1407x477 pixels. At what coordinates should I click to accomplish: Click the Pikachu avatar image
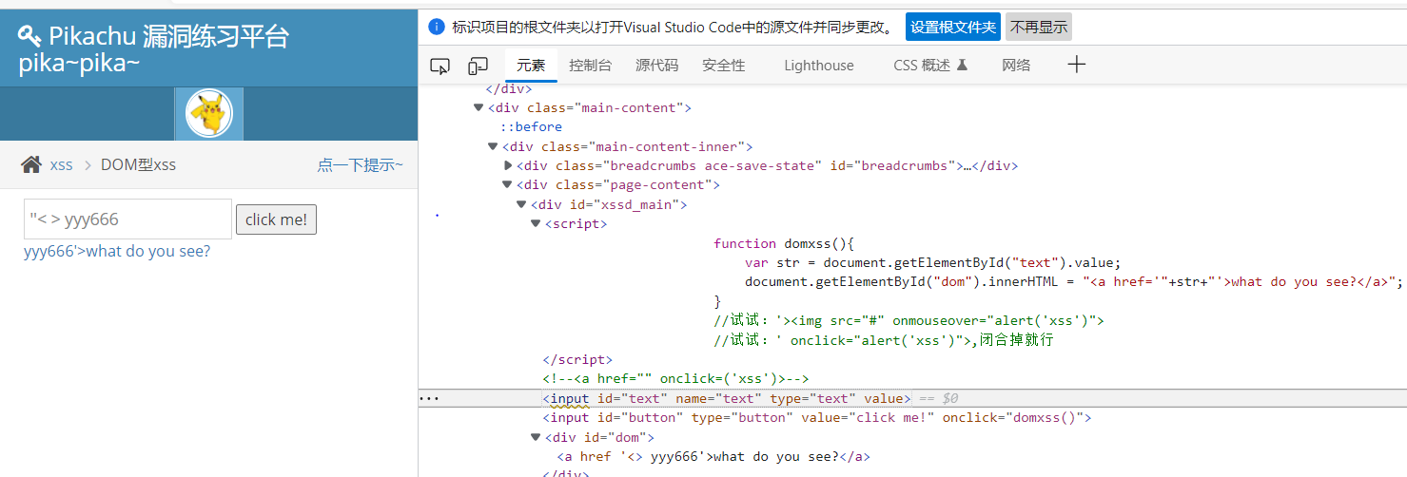209,114
